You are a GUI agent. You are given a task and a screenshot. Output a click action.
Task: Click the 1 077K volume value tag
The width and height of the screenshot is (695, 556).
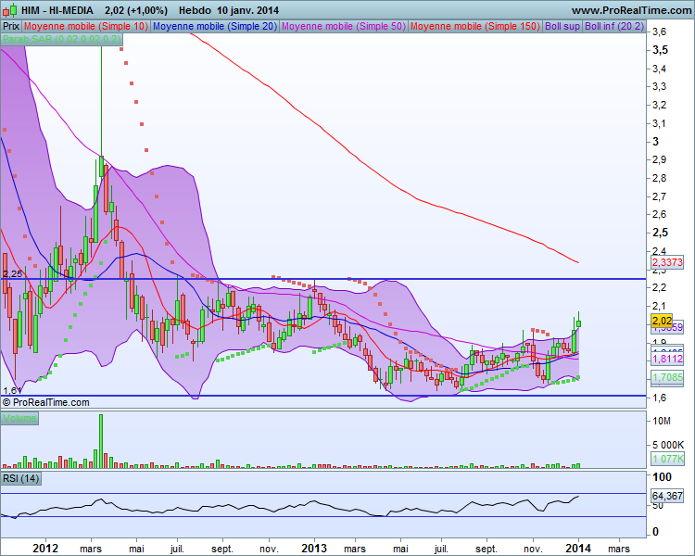(x=667, y=459)
